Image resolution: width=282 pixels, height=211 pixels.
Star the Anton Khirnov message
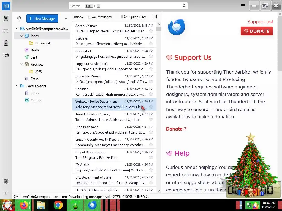click(151, 31)
